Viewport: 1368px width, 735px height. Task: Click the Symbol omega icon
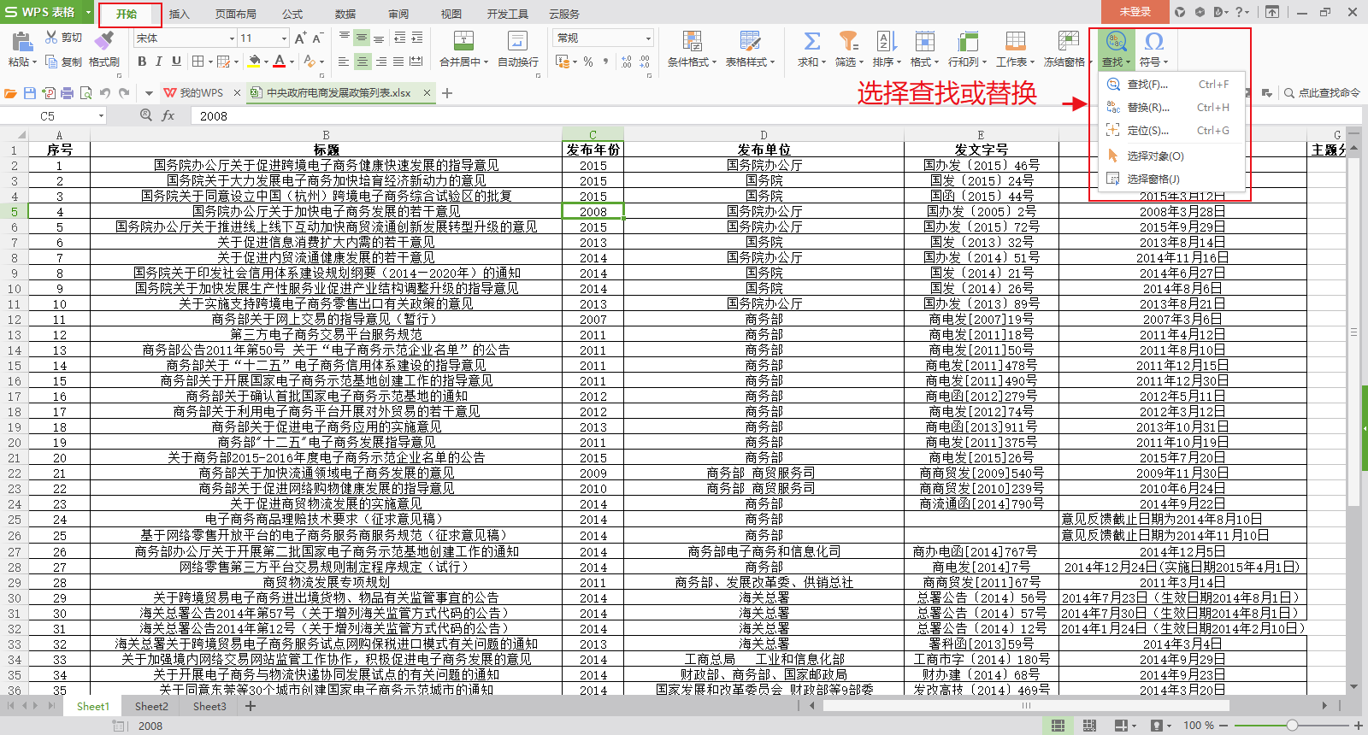click(1153, 41)
